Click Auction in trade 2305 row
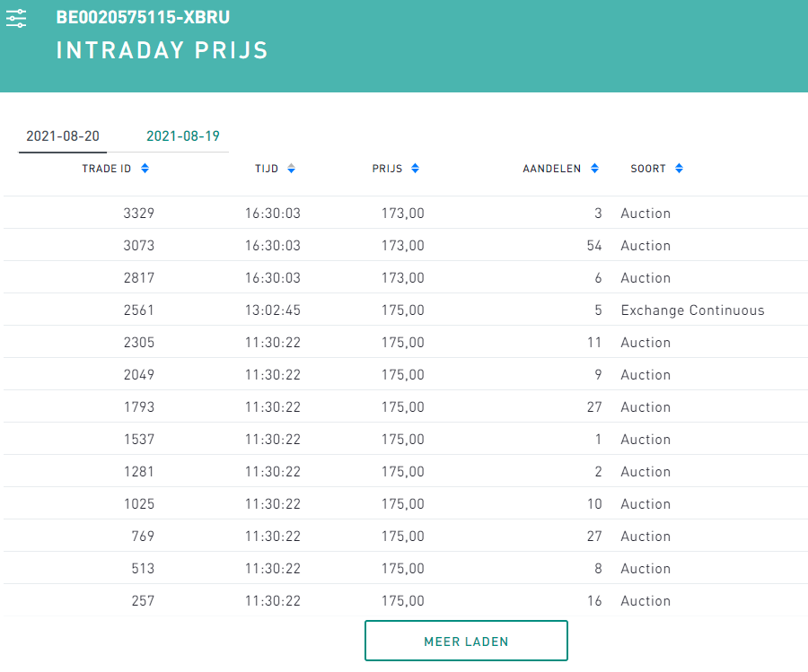The height and width of the screenshot is (672, 808). click(x=646, y=343)
